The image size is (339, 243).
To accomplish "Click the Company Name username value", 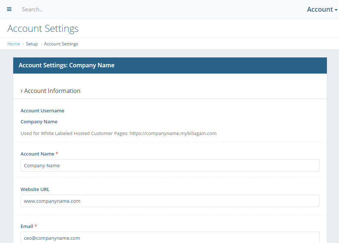I will tap(39, 121).
